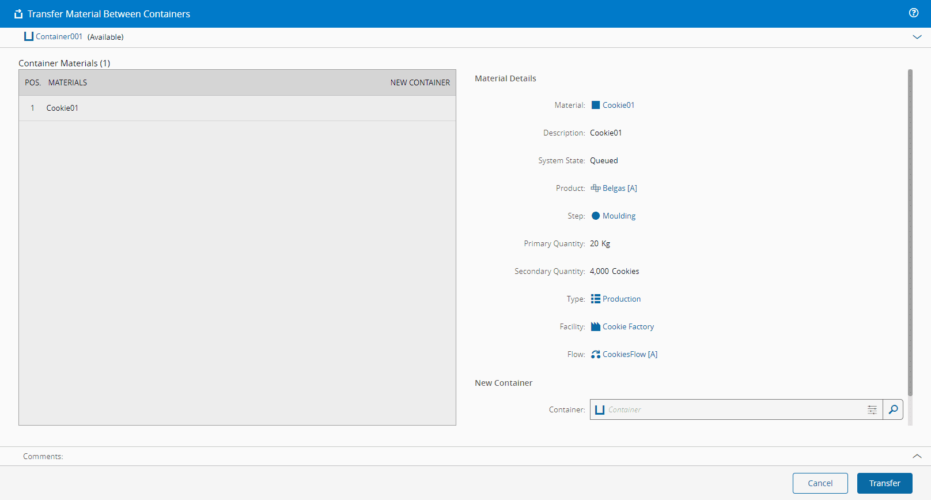
Task: Click the Container001 container icon
Action: (28, 36)
